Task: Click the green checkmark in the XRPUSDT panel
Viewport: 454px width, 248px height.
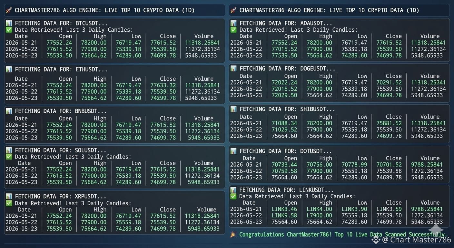Action: [9, 203]
